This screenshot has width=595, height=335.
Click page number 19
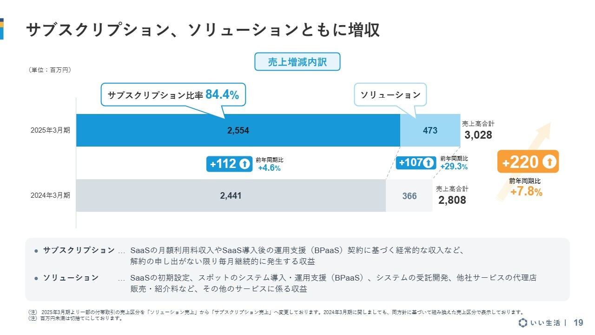[579, 323]
